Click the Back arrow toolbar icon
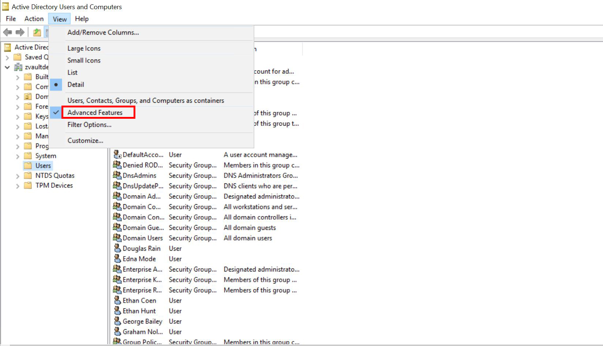 [7, 32]
